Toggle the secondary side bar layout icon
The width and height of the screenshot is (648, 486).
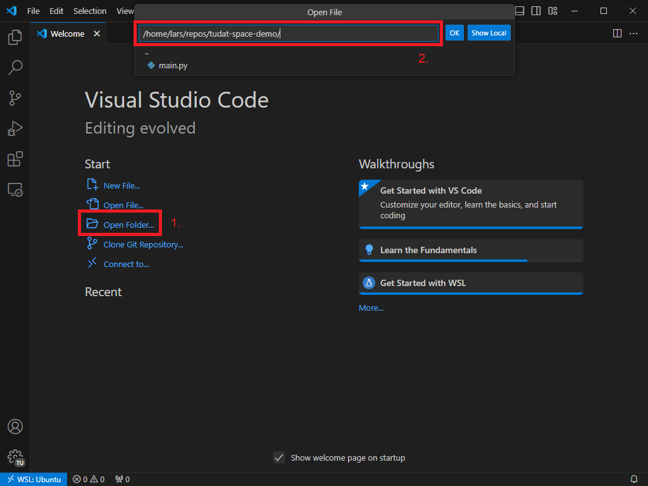536,11
